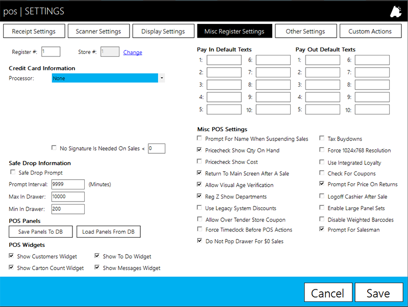Select the Misc Register Settings tab
Screen dimensions: 408x307
235,31
